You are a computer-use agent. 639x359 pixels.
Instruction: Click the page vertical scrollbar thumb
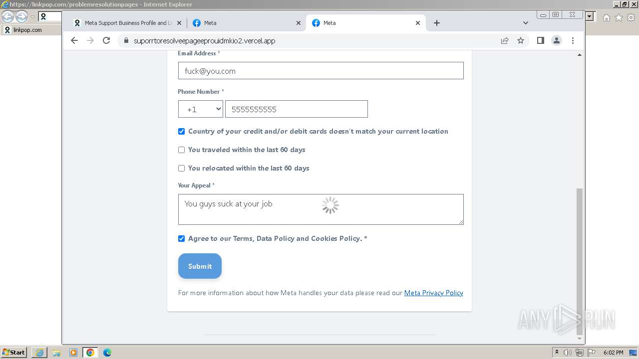579,261
